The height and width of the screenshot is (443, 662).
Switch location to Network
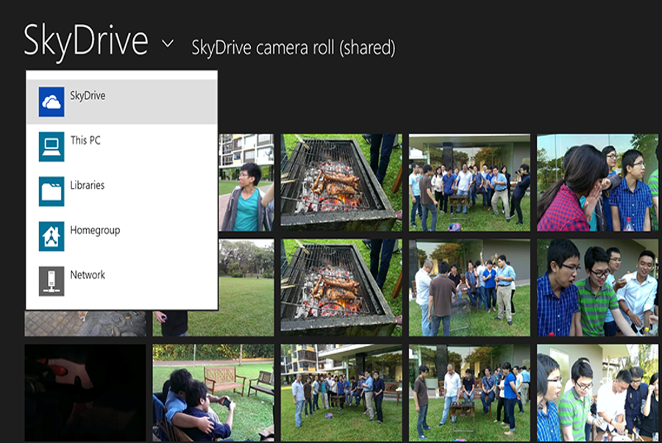tap(122, 281)
